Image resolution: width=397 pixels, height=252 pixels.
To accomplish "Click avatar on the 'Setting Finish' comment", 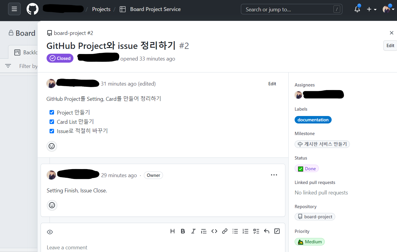I will pos(51,175).
